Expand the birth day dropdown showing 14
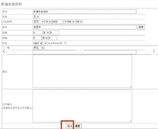158x129 pixels. [48, 22]
